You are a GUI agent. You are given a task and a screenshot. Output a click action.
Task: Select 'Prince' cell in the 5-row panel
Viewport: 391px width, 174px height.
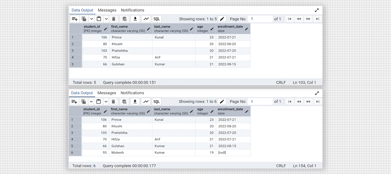click(x=131, y=37)
